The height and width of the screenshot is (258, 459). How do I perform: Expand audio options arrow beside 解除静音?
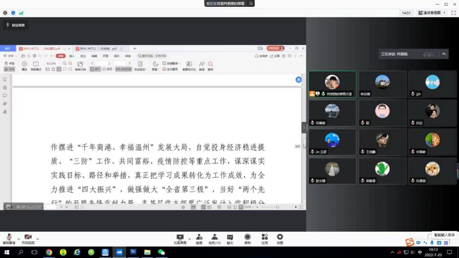pos(19,239)
